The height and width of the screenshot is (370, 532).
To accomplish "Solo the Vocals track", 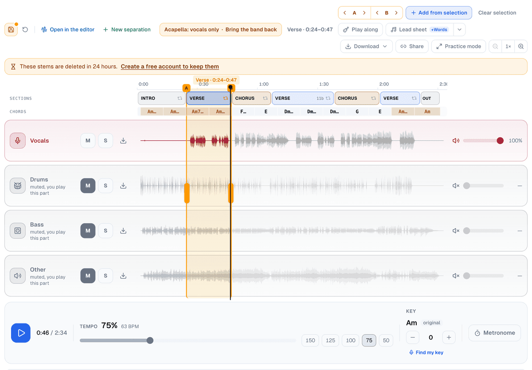I will click(x=106, y=141).
